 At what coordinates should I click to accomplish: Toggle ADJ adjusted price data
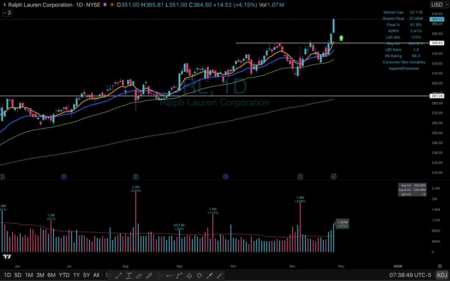[x=442, y=275]
